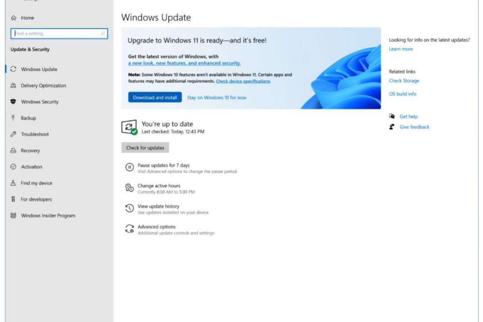The height and width of the screenshot is (322, 483).
Task: Click 'Currently 8:00 AM to 5:00 PM' text
Action: pyautogui.click(x=166, y=192)
